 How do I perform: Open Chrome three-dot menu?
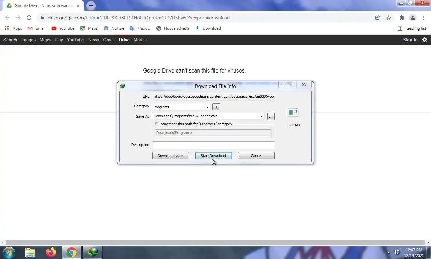(x=424, y=18)
